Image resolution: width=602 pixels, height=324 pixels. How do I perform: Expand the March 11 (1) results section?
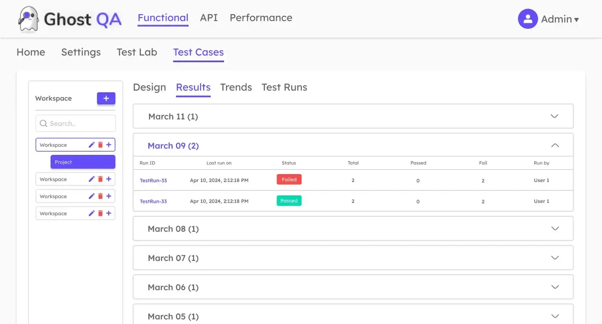[x=554, y=116]
